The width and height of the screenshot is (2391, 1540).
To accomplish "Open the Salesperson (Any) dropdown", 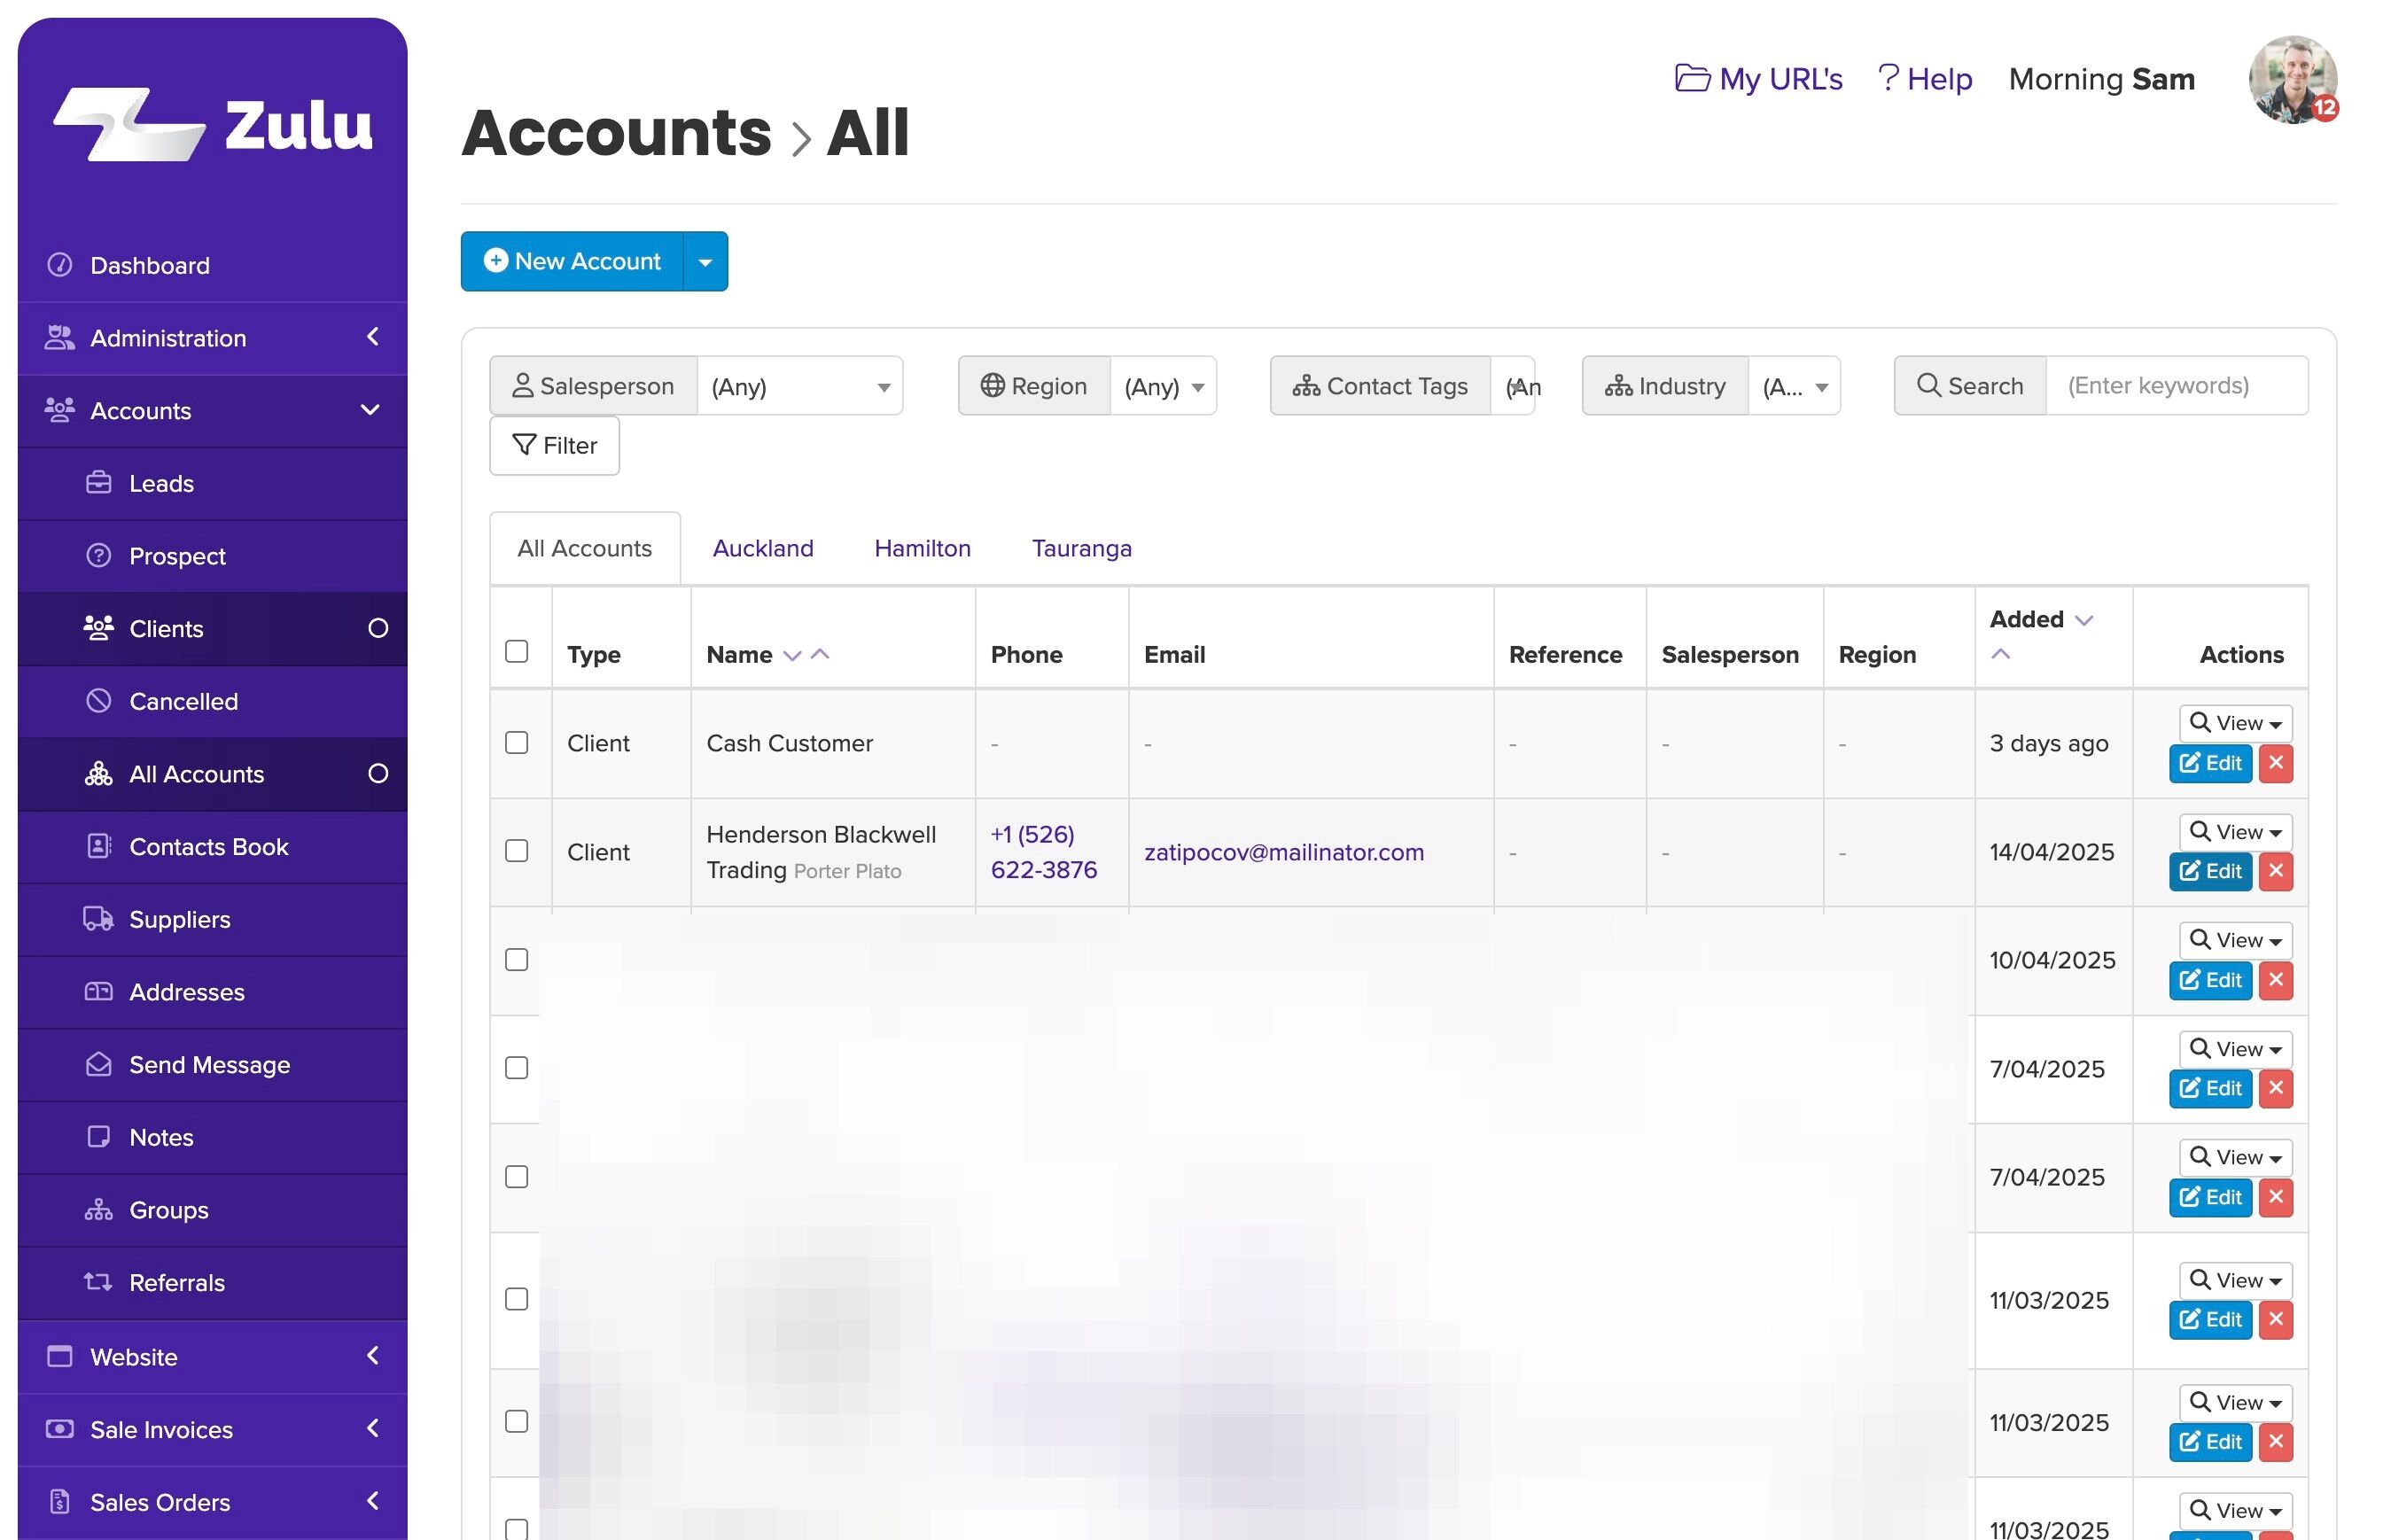I will point(799,386).
